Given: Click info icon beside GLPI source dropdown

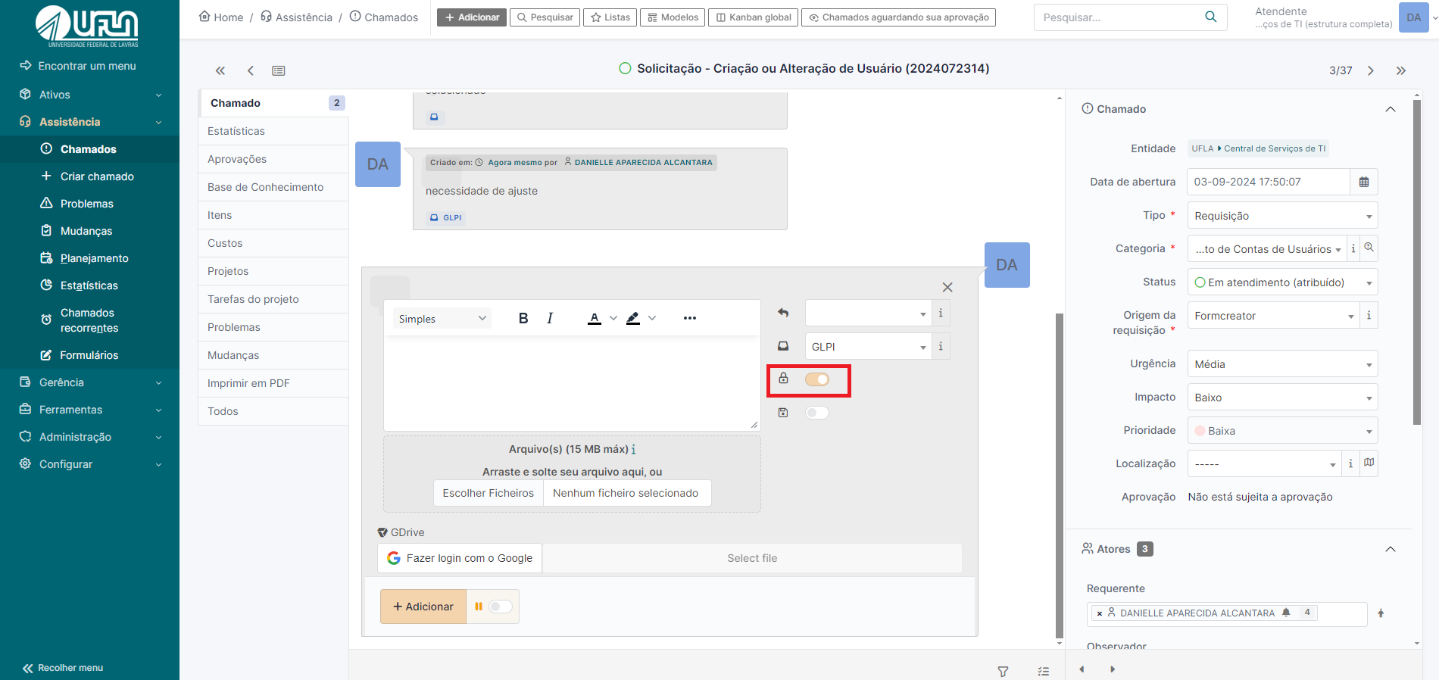Looking at the screenshot, I should point(941,346).
